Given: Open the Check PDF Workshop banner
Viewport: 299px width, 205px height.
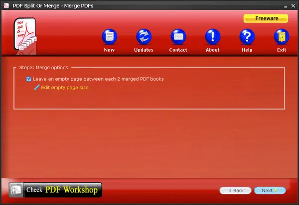Looking at the screenshot, I should [55, 190].
